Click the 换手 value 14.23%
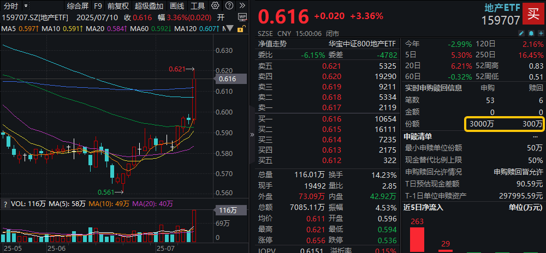Image resolution: width=546 pixels, height=253 pixels. coord(383,175)
